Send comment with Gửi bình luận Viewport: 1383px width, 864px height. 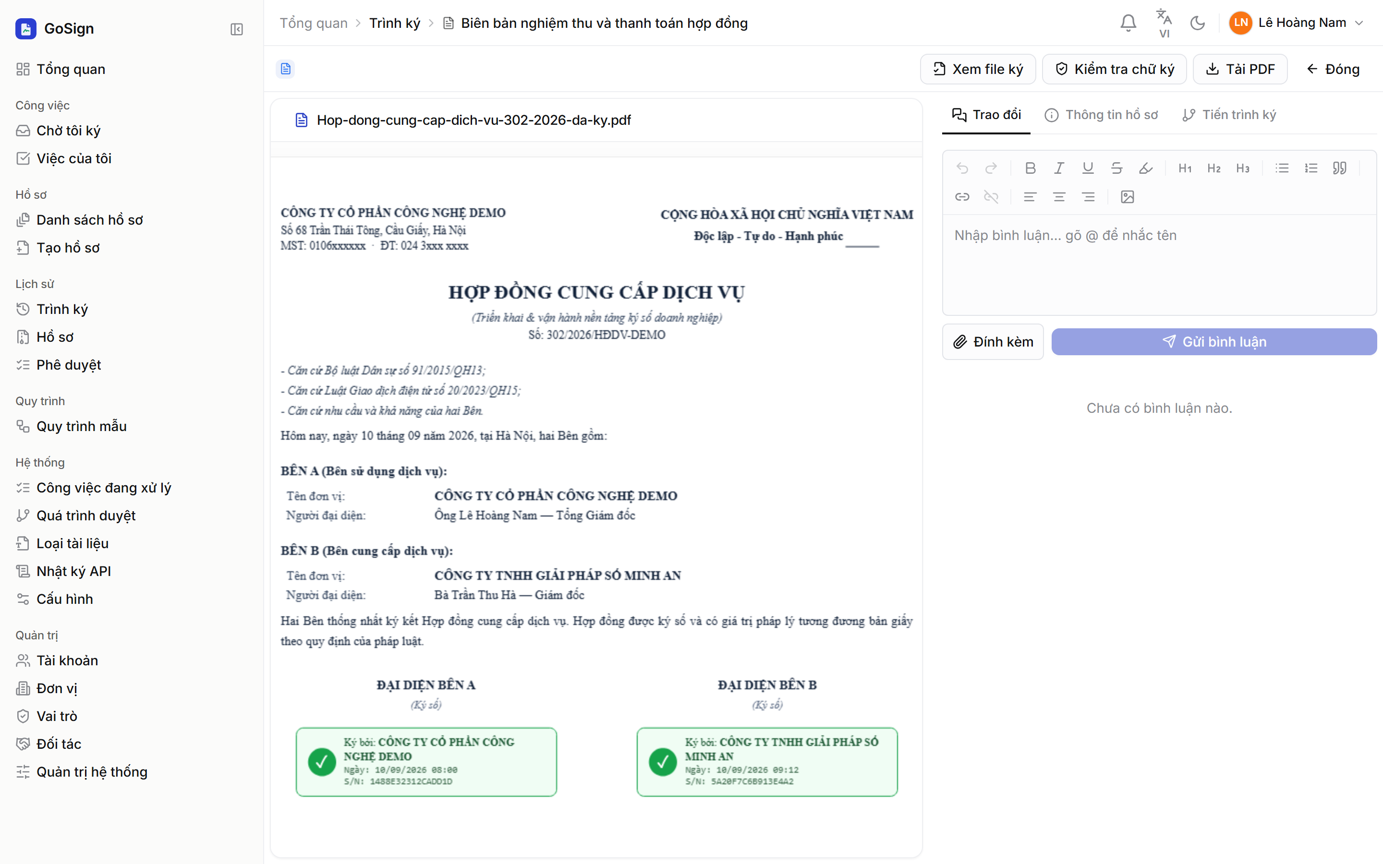coord(1214,342)
